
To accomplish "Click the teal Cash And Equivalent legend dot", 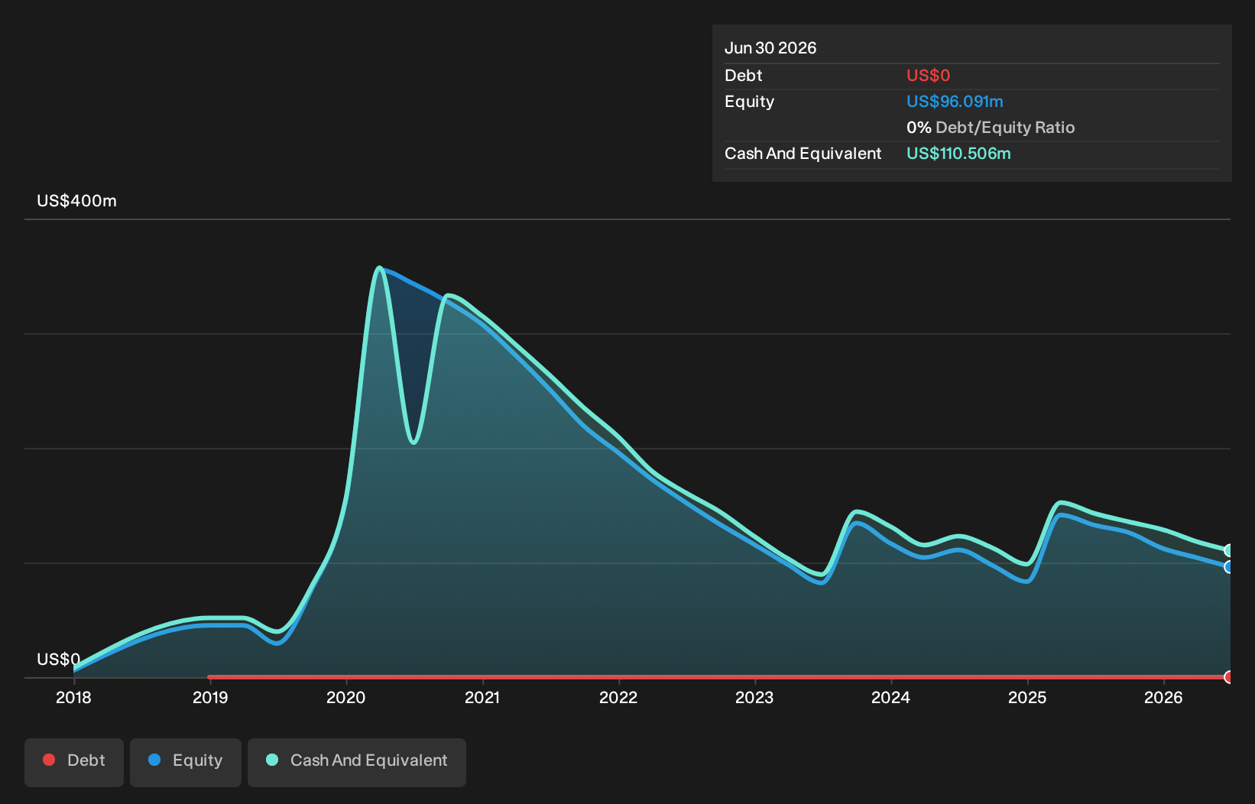I will [x=272, y=760].
